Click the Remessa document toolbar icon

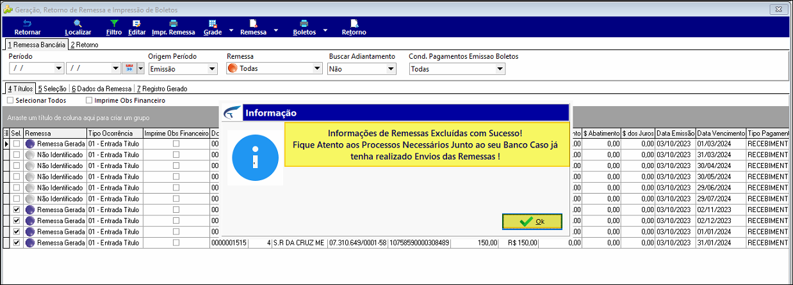[253, 23]
